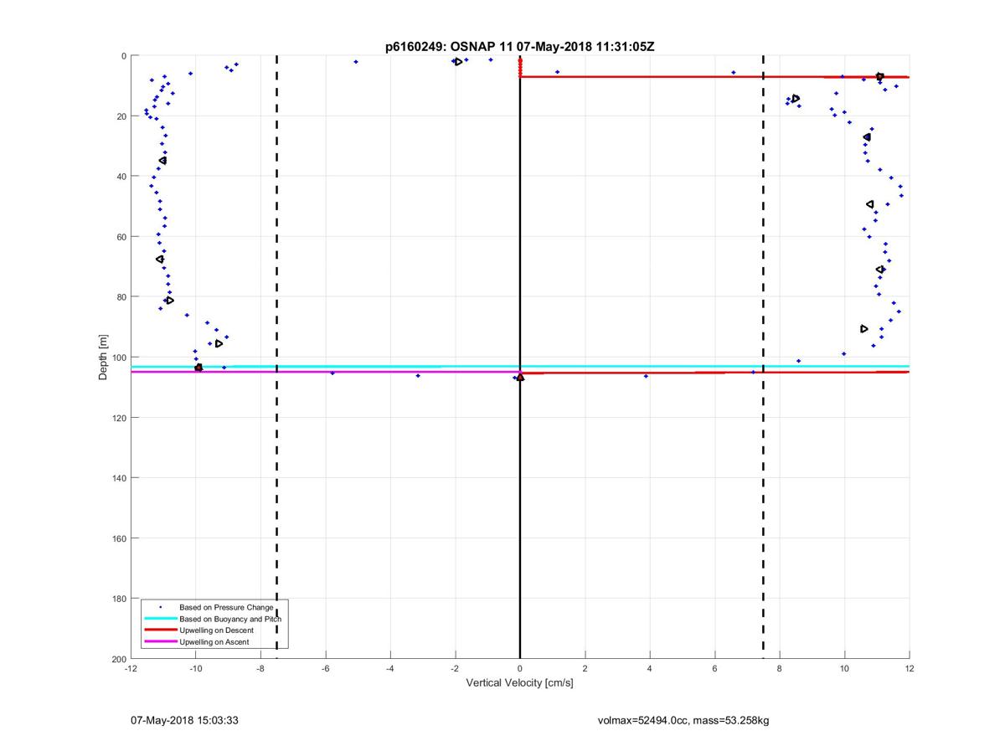1005x741 pixels.
Task: Click the triangle marker near 81 m on left
Action: coord(170,300)
